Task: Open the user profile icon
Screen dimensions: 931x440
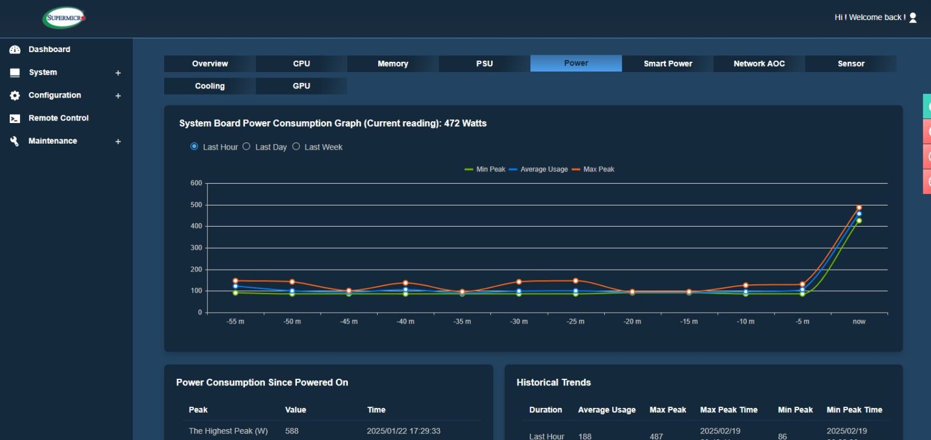Action: 913,18
